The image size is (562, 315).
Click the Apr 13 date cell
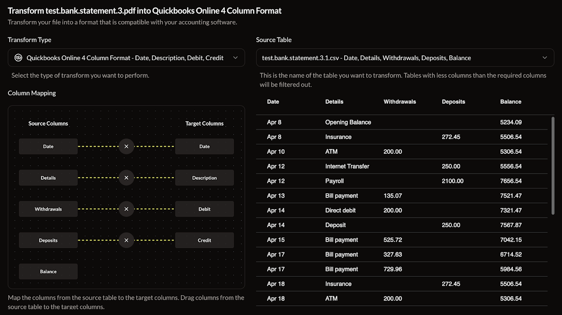click(276, 196)
